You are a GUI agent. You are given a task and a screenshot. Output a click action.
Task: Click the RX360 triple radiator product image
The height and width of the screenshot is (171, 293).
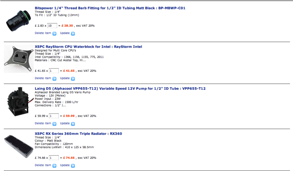(19, 146)
